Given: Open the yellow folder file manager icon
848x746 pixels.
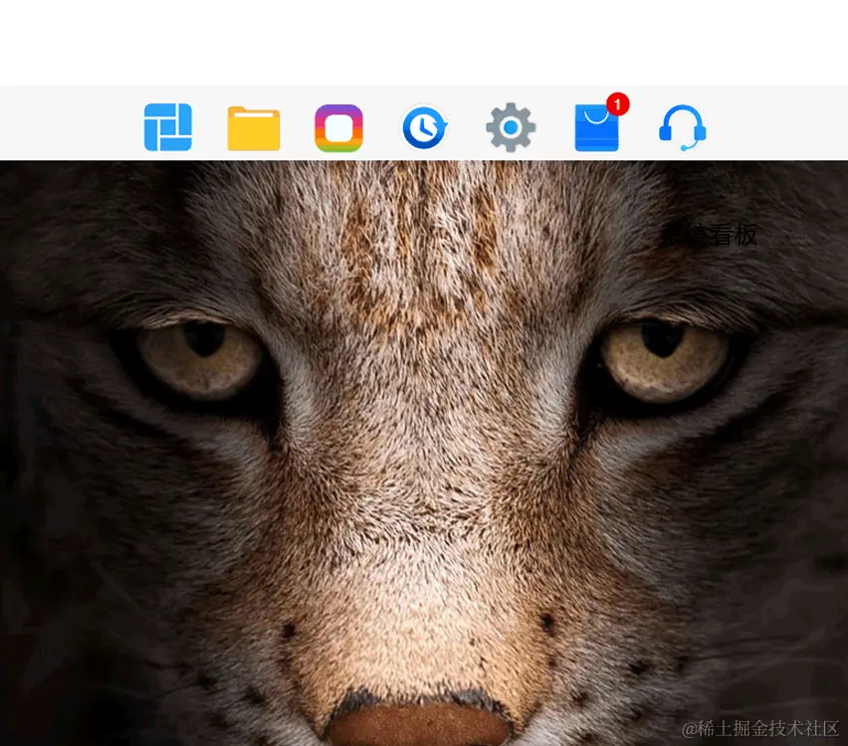Looking at the screenshot, I should [x=254, y=128].
